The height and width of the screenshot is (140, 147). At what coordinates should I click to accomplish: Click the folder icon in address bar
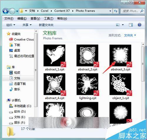21,11
